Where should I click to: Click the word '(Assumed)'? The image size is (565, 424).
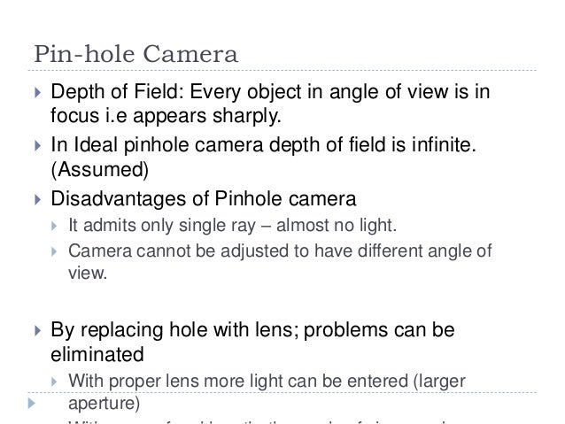pos(100,169)
